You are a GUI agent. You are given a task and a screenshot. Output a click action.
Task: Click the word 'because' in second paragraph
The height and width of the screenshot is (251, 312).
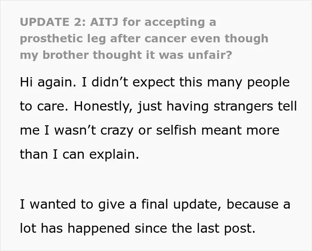point(253,205)
